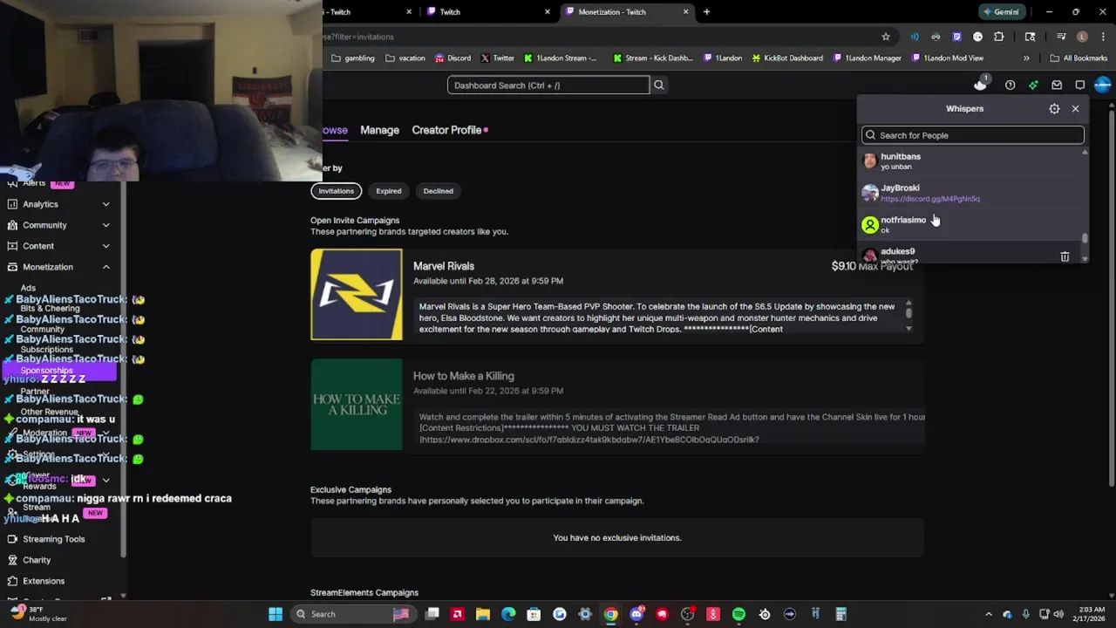1116x628 pixels.
Task: Select the Invitations filter
Action: [x=336, y=191]
